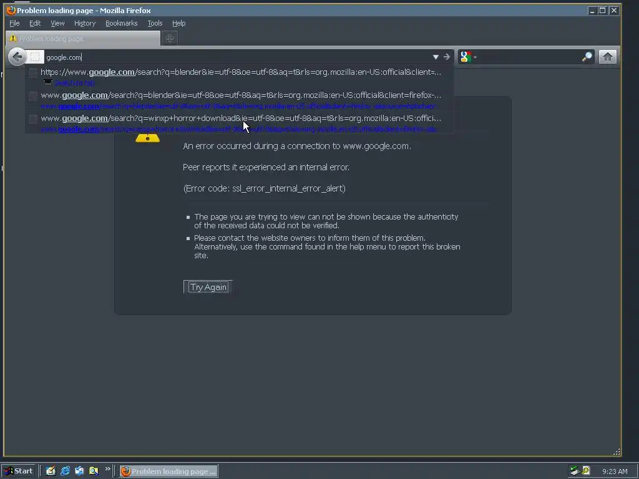639x479 pixels.
Task: Click the search box next to the Google icon
Action: pos(530,57)
